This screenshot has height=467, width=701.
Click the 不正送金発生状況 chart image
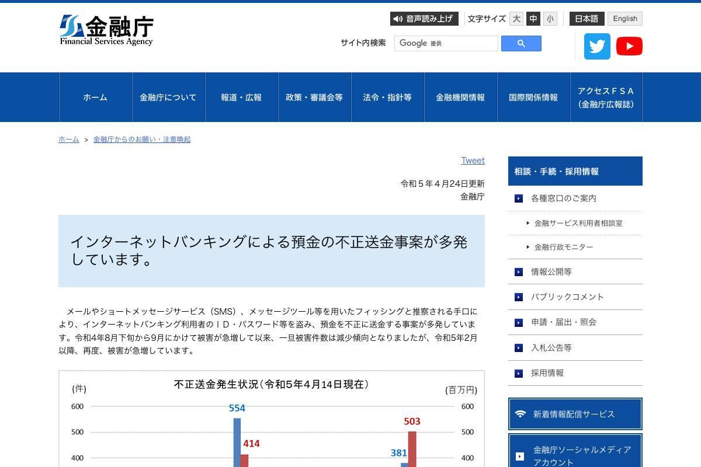272,419
